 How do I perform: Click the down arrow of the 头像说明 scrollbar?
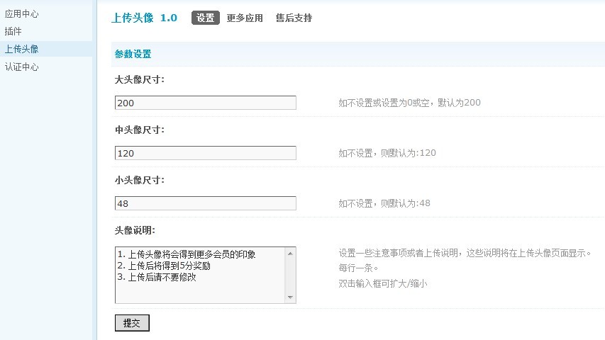click(290, 297)
